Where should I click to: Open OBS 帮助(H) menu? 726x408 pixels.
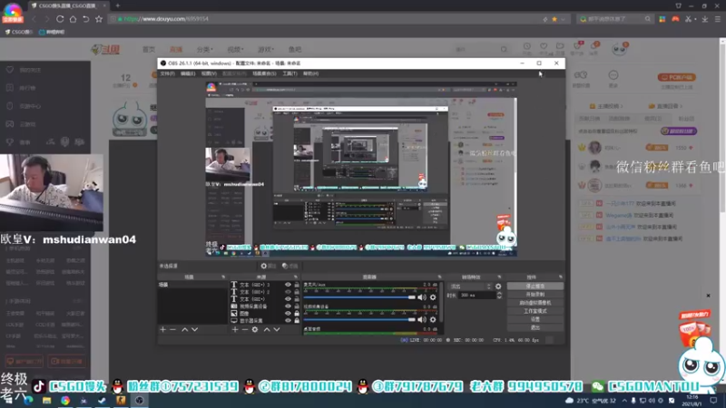pyautogui.click(x=310, y=73)
